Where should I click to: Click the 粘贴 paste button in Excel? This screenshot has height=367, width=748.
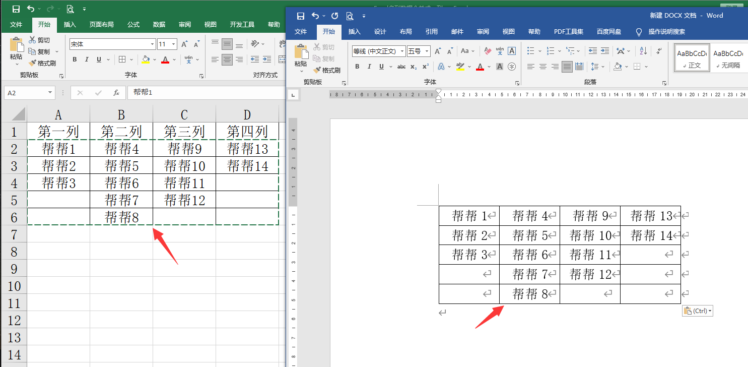pos(16,50)
